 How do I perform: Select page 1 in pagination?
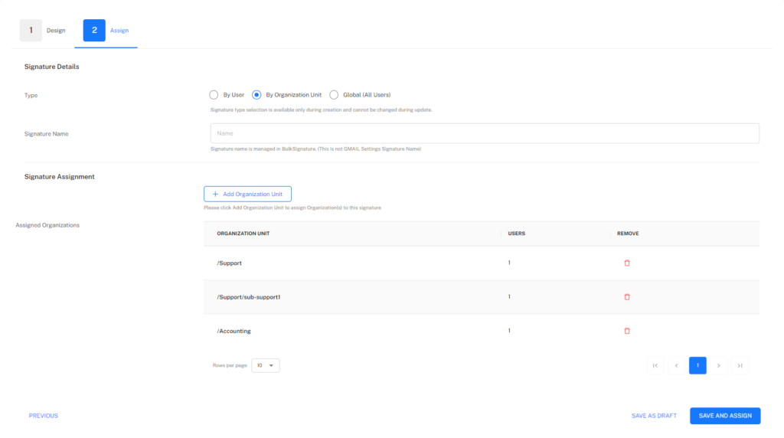point(697,365)
